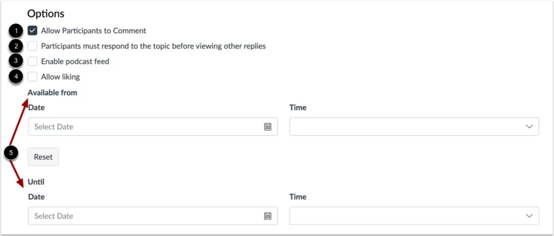The height and width of the screenshot is (236, 554).
Task: Focus the Until Select Date input field
Action: (153, 216)
